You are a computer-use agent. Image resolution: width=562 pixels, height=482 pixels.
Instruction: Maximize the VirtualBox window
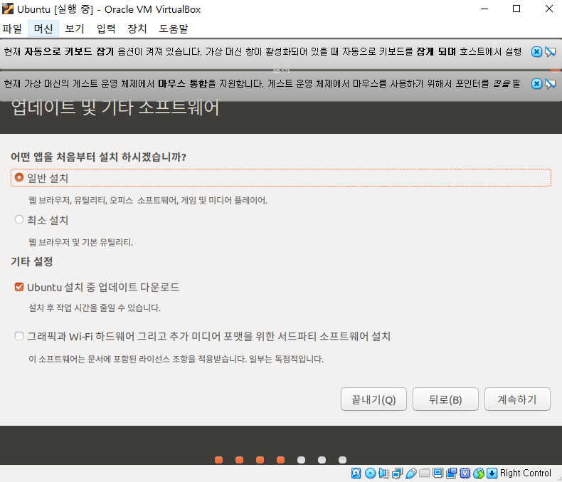pos(516,9)
